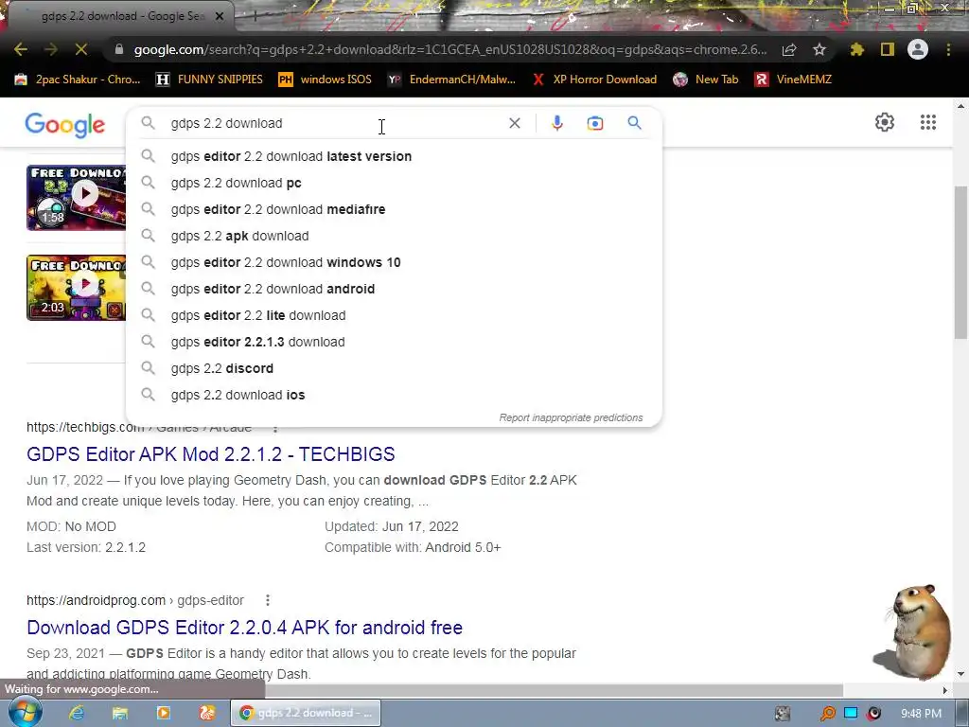Open the 2pac Shakur bookmark
This screenshot has height=727, width=969.
pos(78,80)
